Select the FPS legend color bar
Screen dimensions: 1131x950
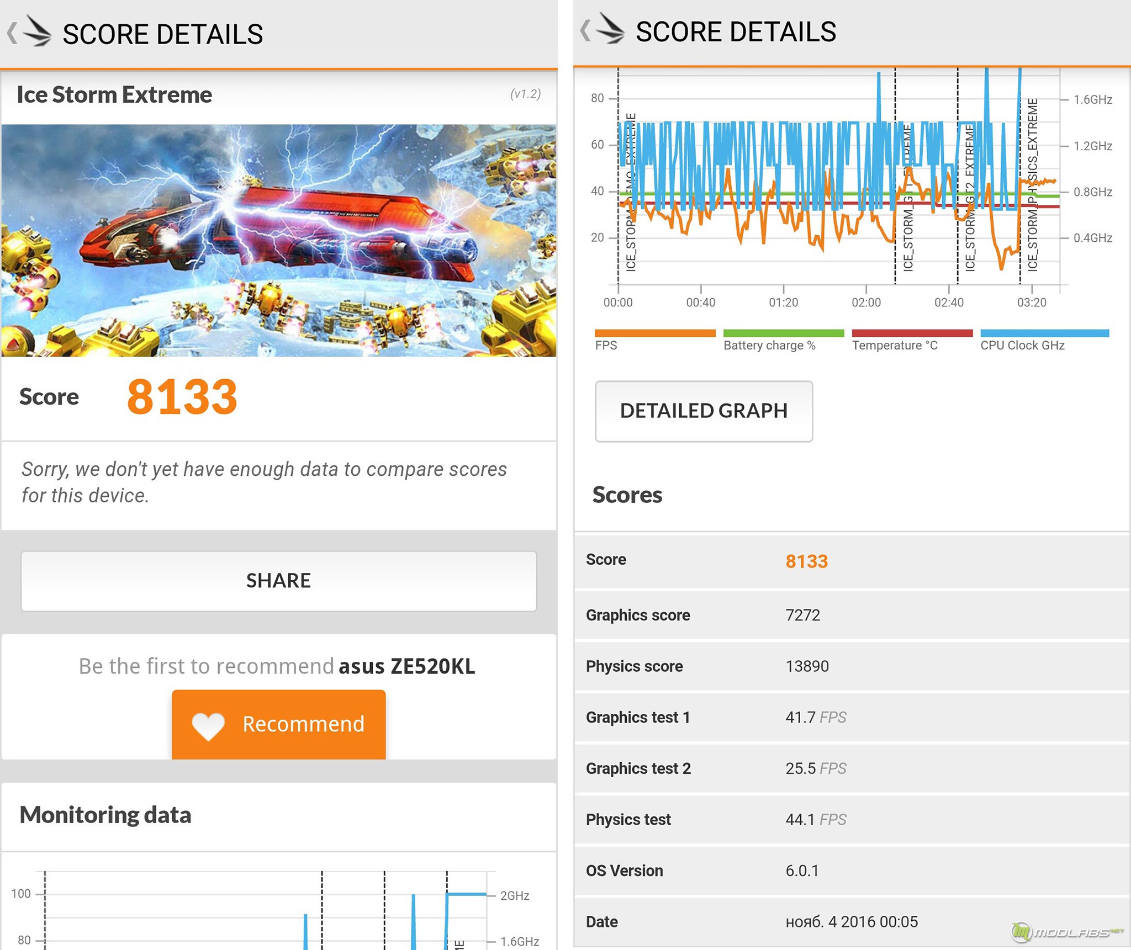[x=655, y=333]
